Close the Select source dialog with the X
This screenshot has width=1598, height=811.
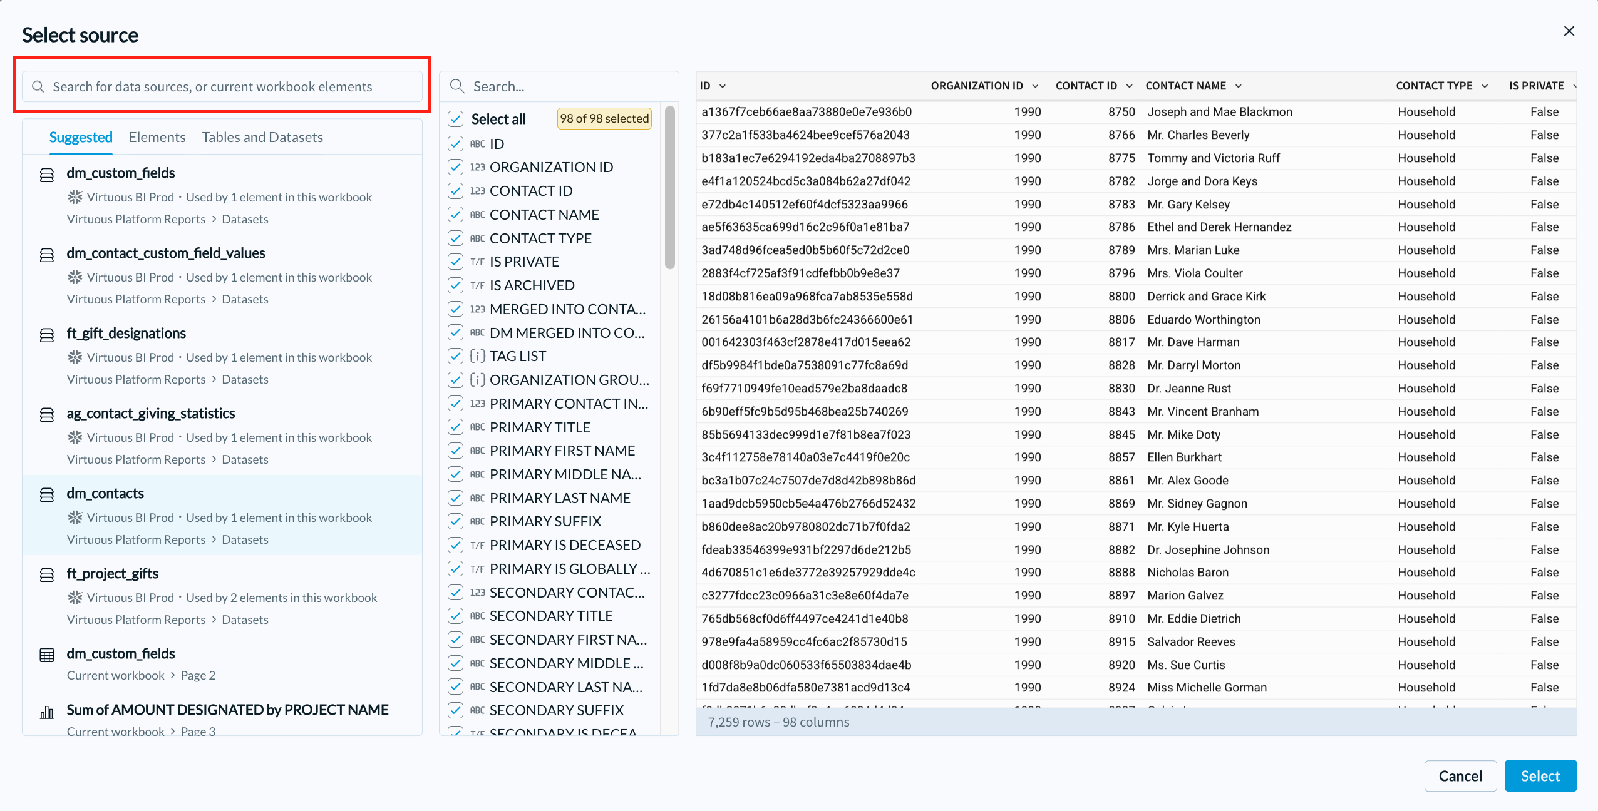1569,31
